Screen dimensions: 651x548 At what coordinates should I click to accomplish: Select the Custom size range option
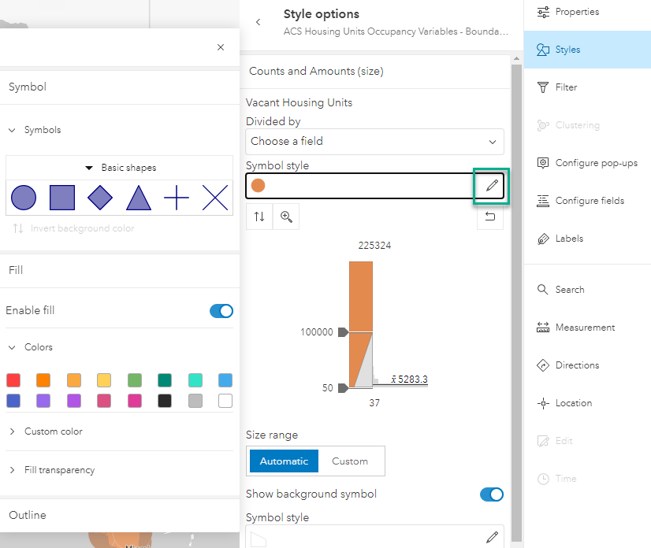[350, 461]
